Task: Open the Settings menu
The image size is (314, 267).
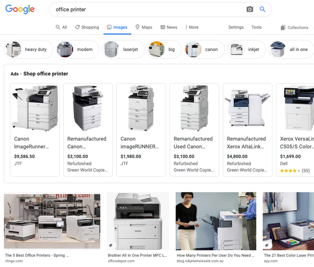Action: pyautogui.click(x=236, y=27)
